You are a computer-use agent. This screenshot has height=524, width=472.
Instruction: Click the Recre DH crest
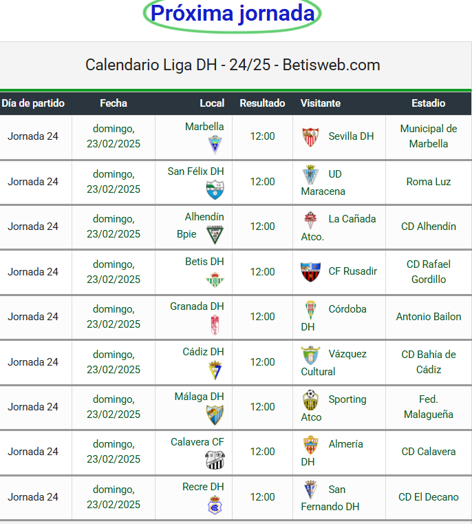click(x=215, y=505)
